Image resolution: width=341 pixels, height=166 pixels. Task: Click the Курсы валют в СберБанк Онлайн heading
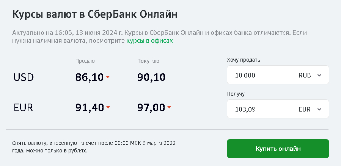[95, 14]
